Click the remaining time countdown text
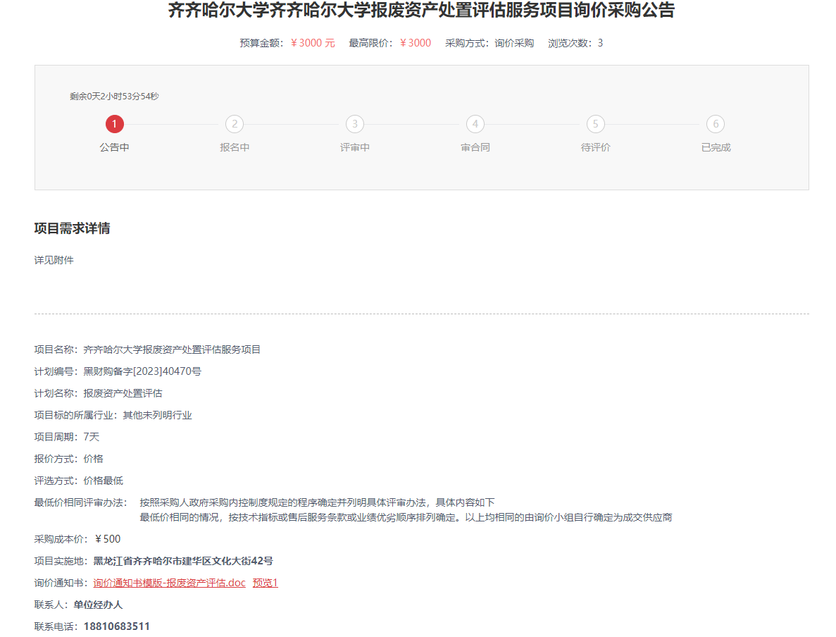 [114, 97]
